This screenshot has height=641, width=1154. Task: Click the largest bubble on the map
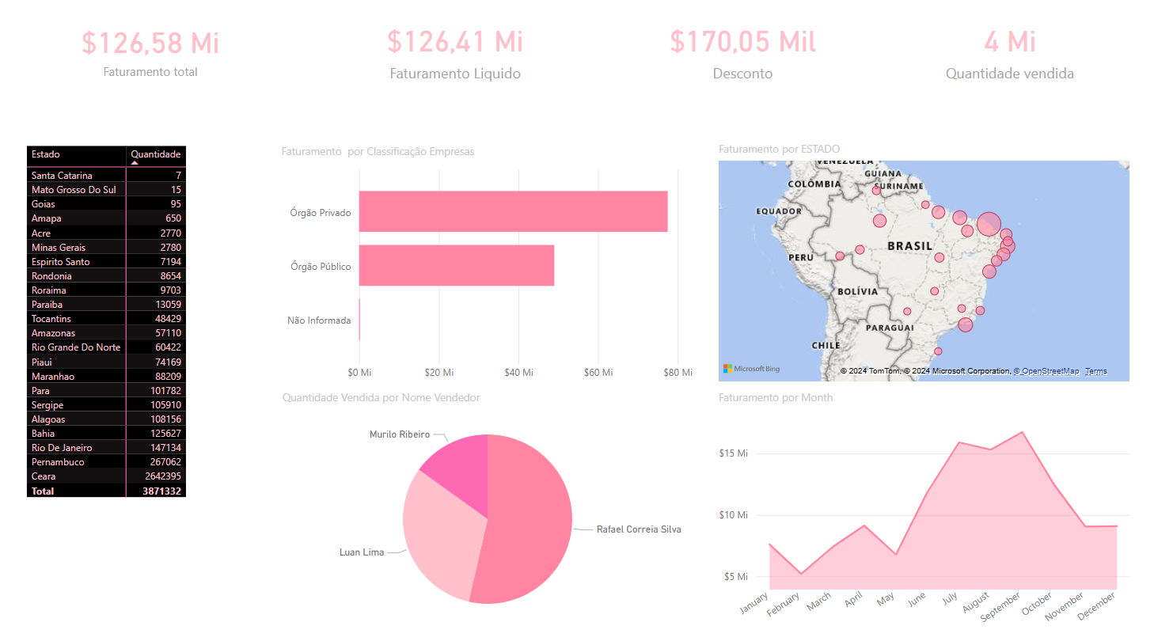coord(989,224)
